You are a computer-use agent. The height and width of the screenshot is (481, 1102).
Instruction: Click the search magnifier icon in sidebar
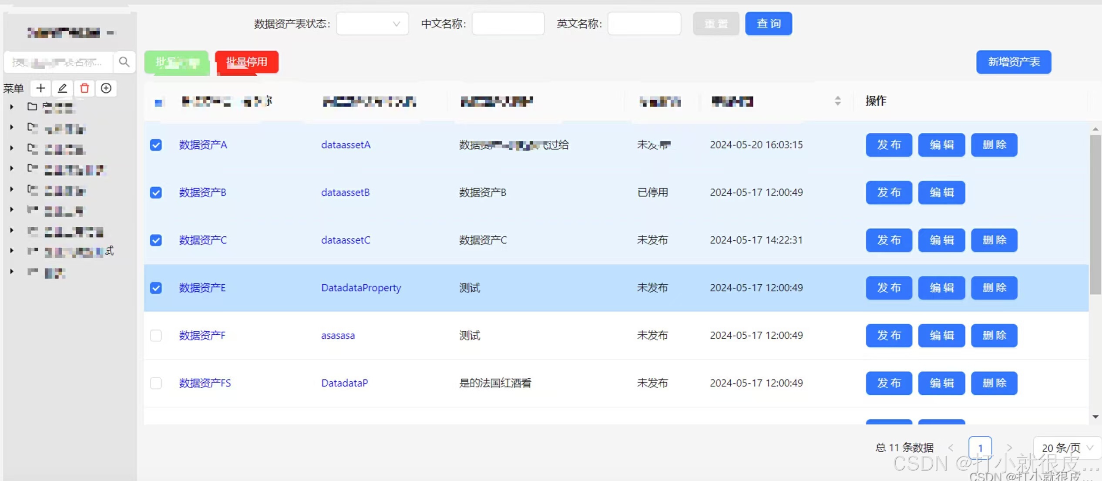click(x=124, y=62)
